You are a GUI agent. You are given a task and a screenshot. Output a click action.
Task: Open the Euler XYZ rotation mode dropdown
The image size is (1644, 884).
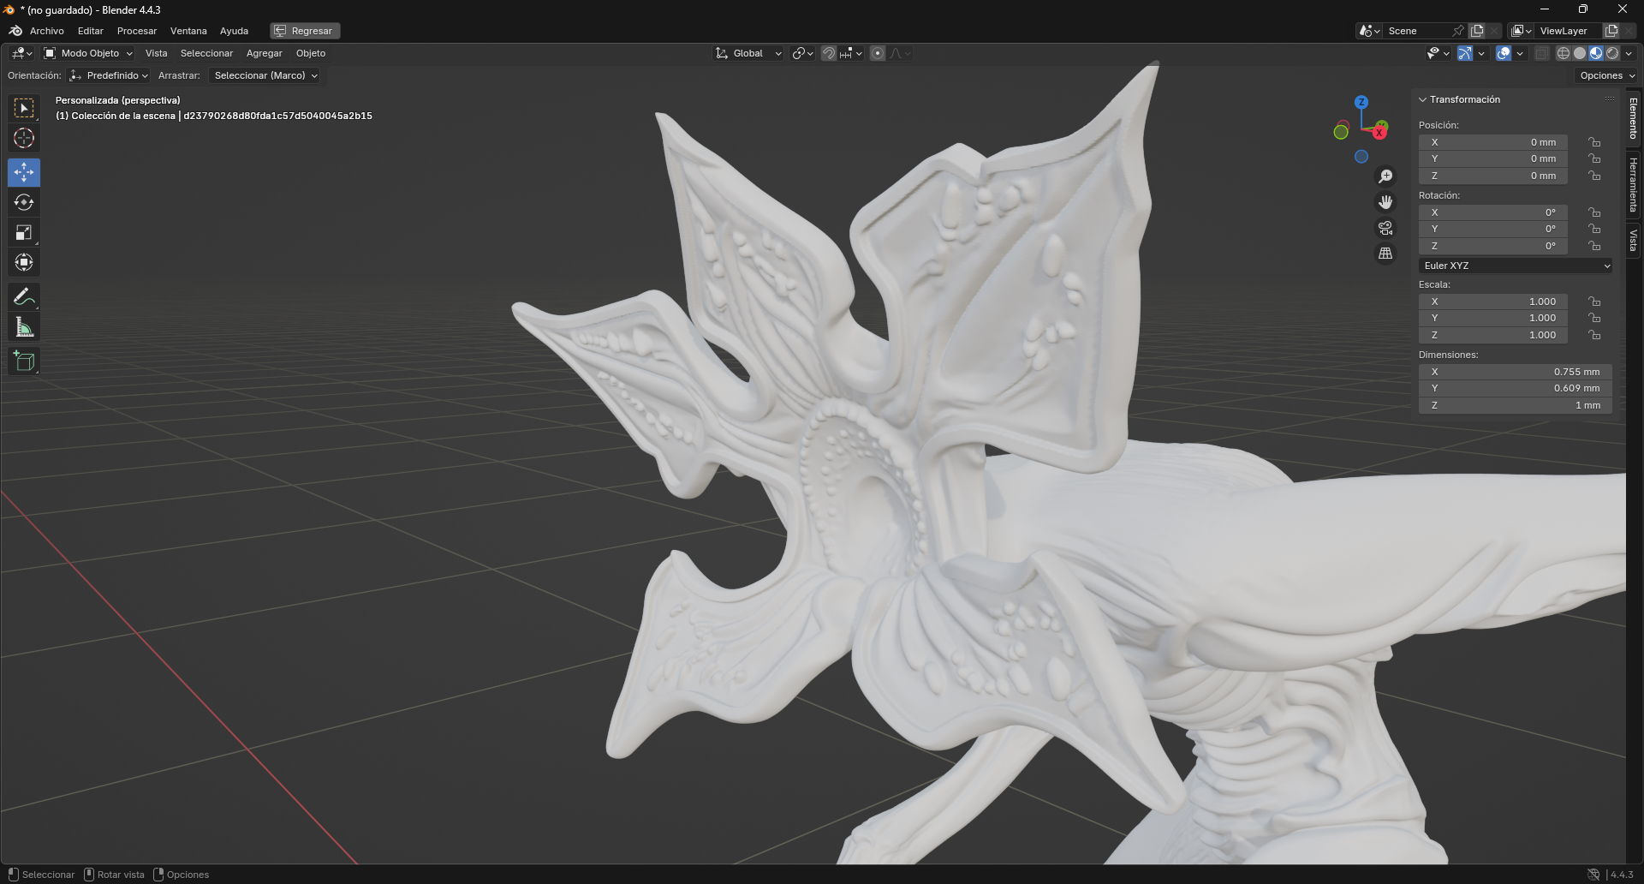pos(1515,266)
